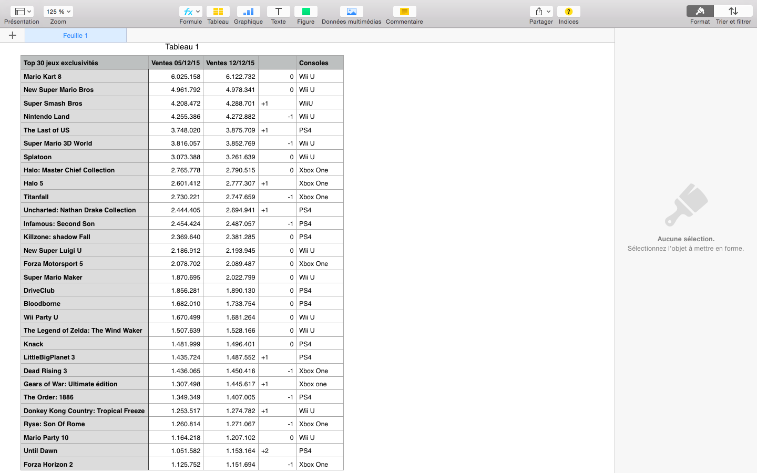The image size is (757, 473).
Task: Select the Infamous: Second Son cell
Action: click(x=85, y=223)
